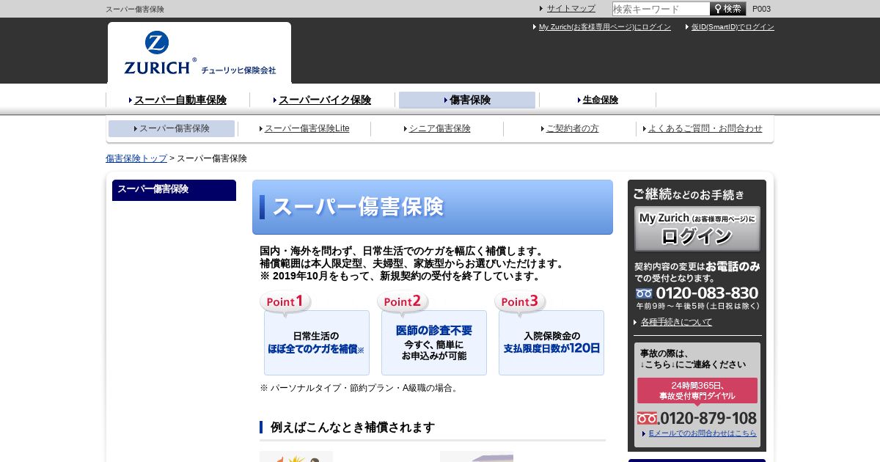The image size is (880, 462).
Task: Click the free-dial icon beside 0120-879-108
Action: [647, 419]
